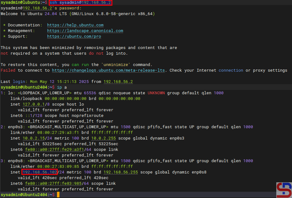Image resolution: width=292 pixels, height=198 pixels.
Task: Click the red-boxed 192.168.56.102 address
Action: click(40, 172)
